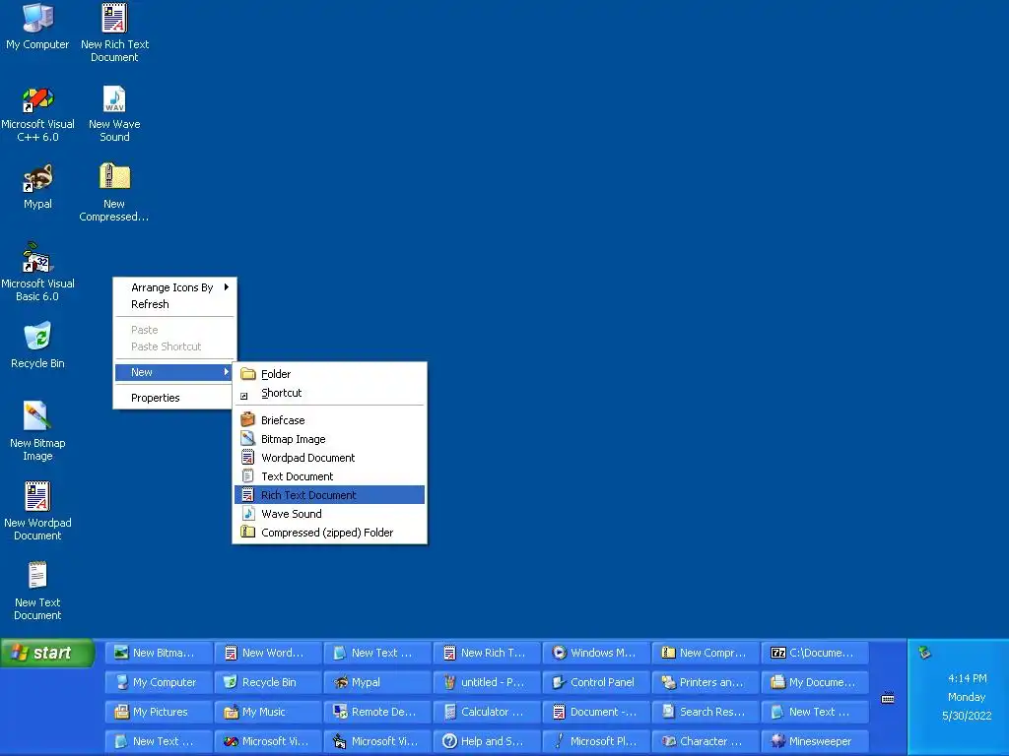Click the keyboard icon beside taskbar
This screenshot has height=756, width=1009.
[888, 698]
